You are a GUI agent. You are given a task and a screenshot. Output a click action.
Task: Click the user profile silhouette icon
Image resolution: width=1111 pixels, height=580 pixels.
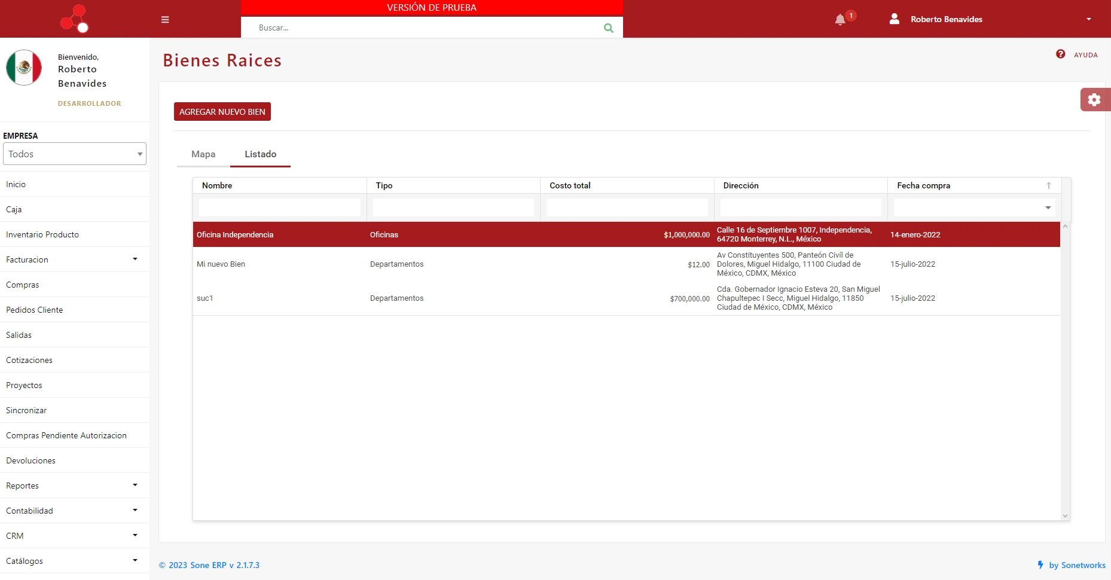pyautogui.click(x=895, y=19)
